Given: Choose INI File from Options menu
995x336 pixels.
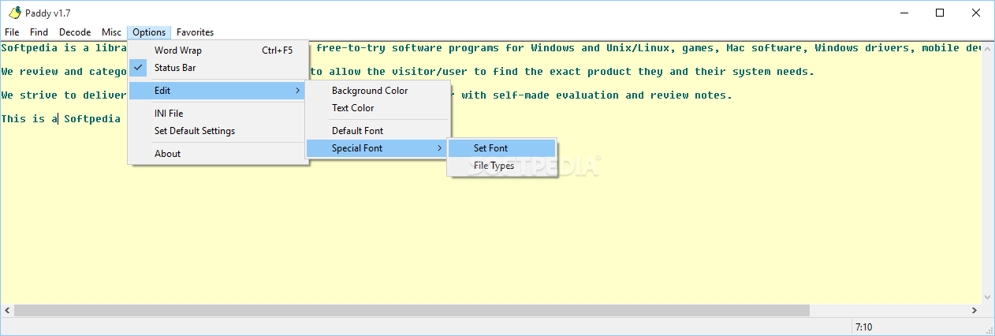Looking at the screenshot, I should click(218, 114).
